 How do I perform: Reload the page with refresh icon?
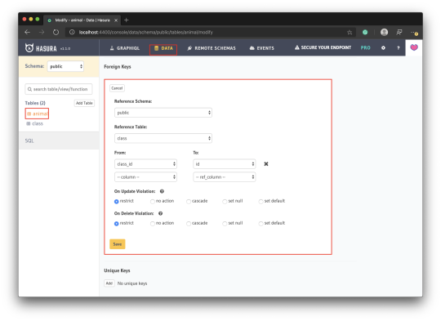(x=56, y=32)
